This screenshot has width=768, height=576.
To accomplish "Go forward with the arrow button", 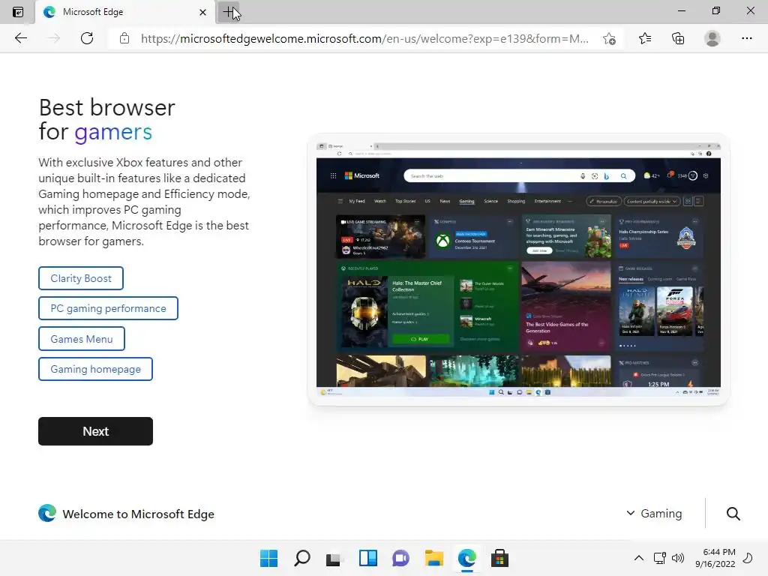I will point(54,38).
